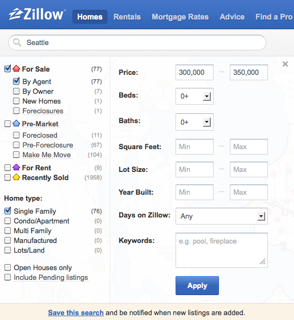Image resolution: width=294 pixels, height=320 pixels.
Task: Click the Year Built Min field
Action: 195,192
